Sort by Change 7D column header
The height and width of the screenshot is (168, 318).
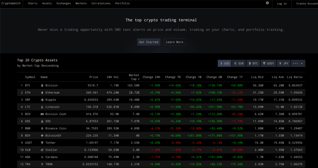click(x=173, y=77)
